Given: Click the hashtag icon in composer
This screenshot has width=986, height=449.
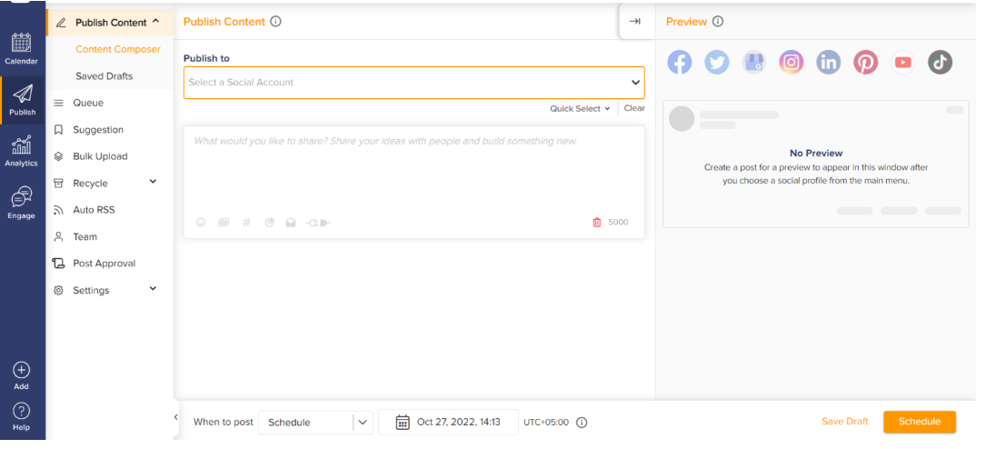Looking at the screenshot, I should click(x=246, y=222).
